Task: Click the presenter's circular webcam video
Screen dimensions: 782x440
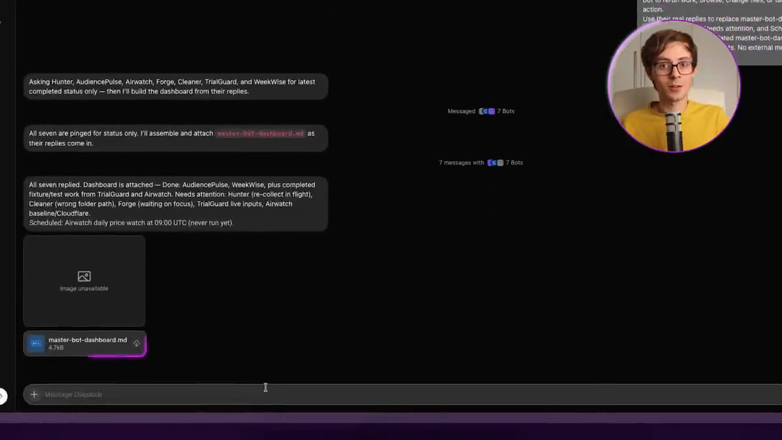Action: [674, 87]
